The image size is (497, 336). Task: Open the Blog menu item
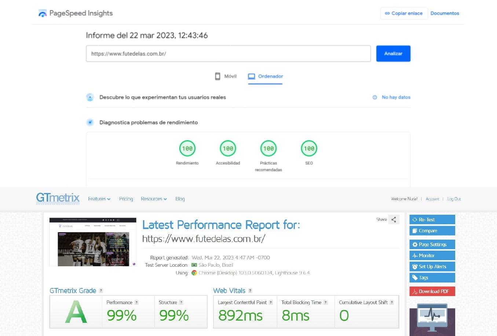[x=180, y=199]
